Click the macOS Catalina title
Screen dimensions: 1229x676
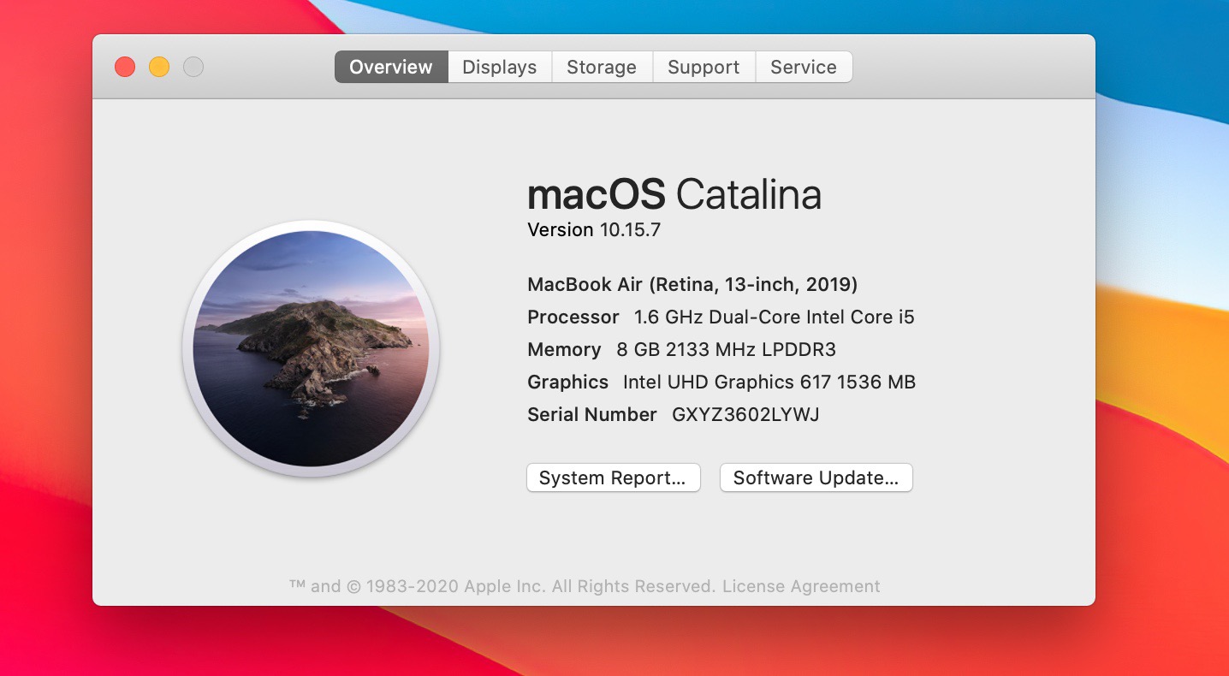point(674,195)
